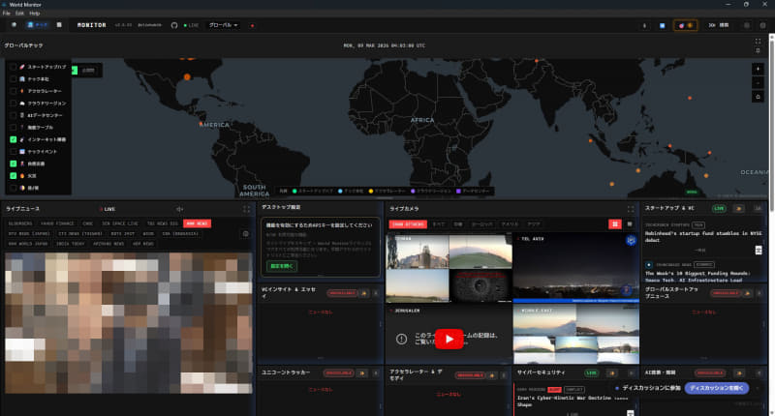Open the Edit menu

click(19, 14)
